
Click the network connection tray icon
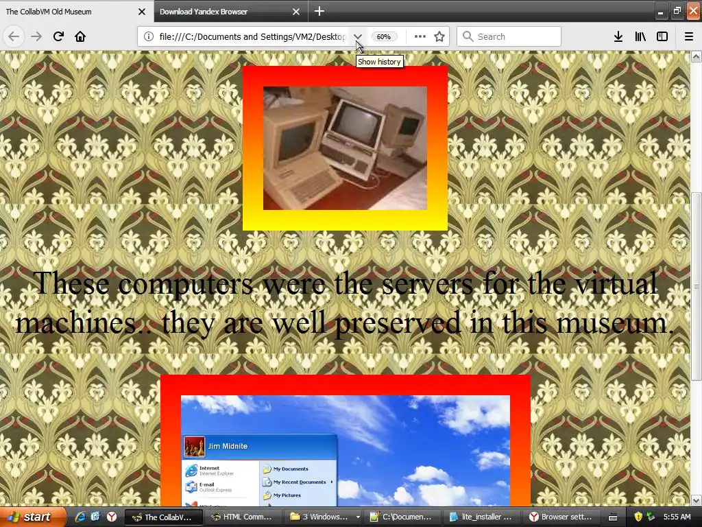[x=651, y=517]
